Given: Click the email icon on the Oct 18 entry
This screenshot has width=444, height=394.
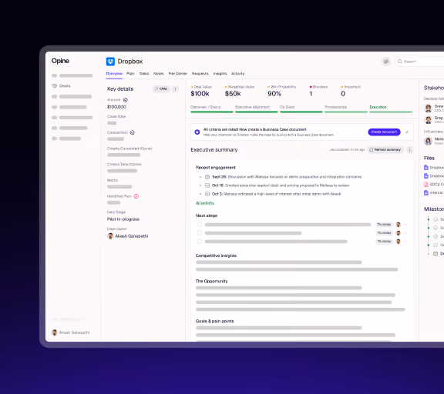Looking at the screenshot, I should tap(207, 185).
